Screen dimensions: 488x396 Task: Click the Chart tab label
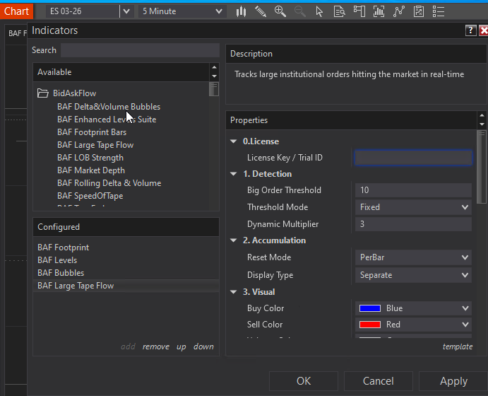(16, 11)
